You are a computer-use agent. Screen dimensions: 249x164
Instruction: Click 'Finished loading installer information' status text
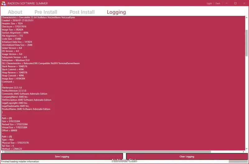pyautogui.click(x=20, y=162)
